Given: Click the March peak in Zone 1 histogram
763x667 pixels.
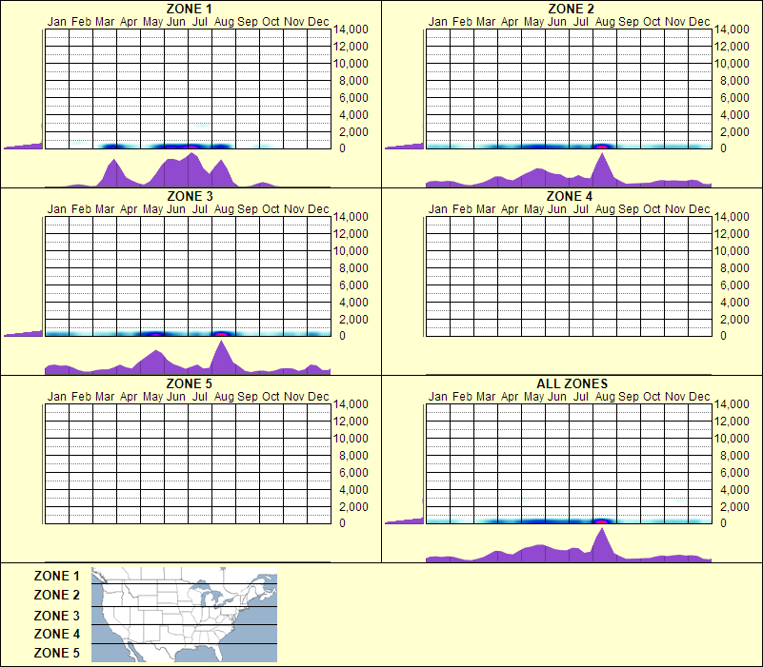Looking at the screenshot, I should [114, 173].
